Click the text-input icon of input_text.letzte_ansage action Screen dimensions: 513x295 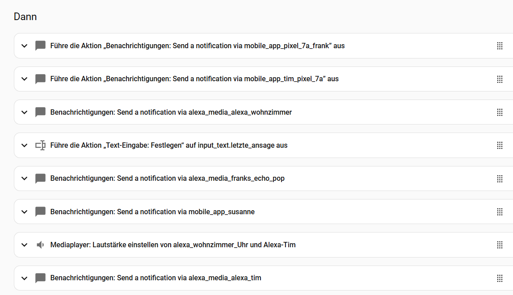point(41,145)
